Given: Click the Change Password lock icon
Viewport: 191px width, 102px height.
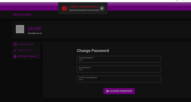Looking at the screenshot, I should click(x=15, y=56).
